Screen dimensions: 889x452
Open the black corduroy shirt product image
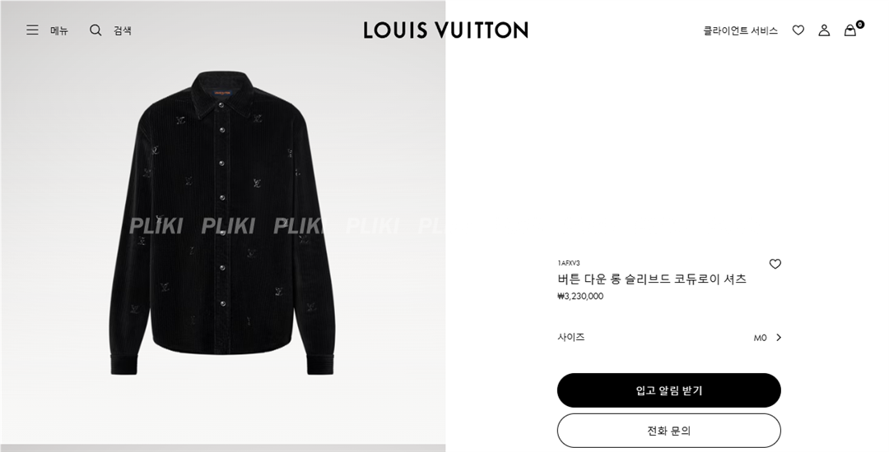222,223
